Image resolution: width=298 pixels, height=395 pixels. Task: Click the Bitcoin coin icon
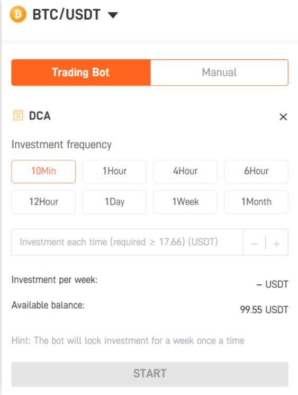click(x=18, y=14)
